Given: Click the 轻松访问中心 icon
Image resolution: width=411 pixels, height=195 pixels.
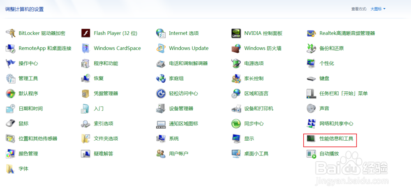Looking at the screenshot, I should 161,93.
